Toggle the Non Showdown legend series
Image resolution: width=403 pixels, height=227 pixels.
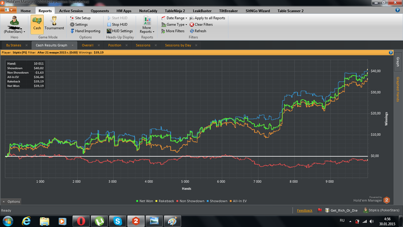tap(190, 201)
